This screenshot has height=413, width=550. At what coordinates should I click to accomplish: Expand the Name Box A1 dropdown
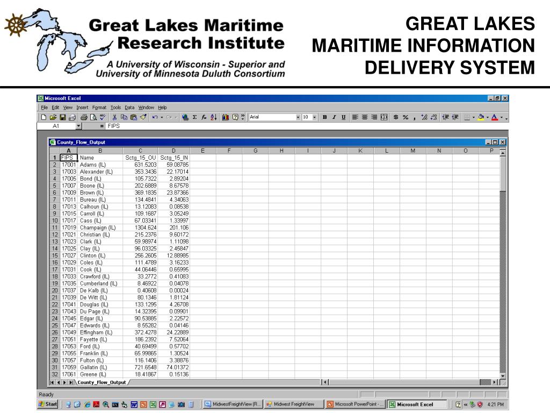coord(78,126)
